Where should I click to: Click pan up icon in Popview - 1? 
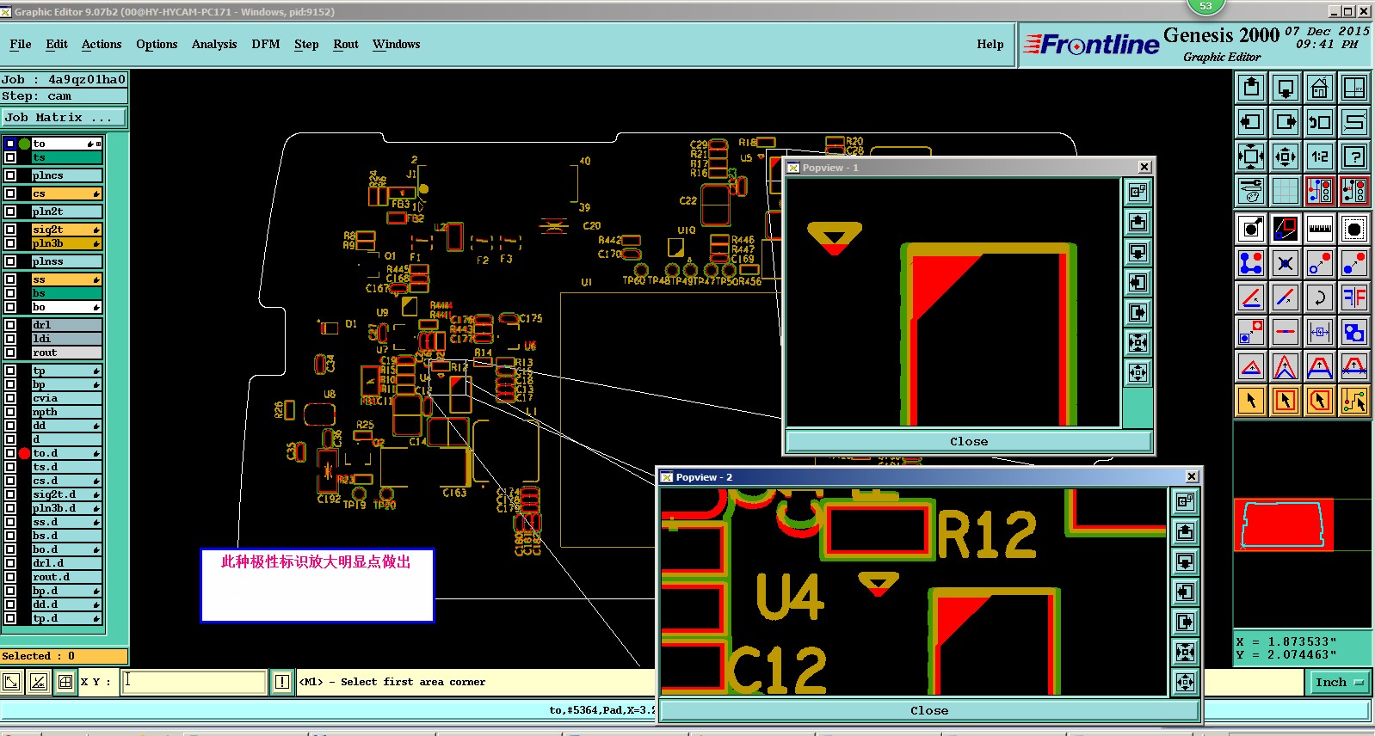pos(1138,223)
